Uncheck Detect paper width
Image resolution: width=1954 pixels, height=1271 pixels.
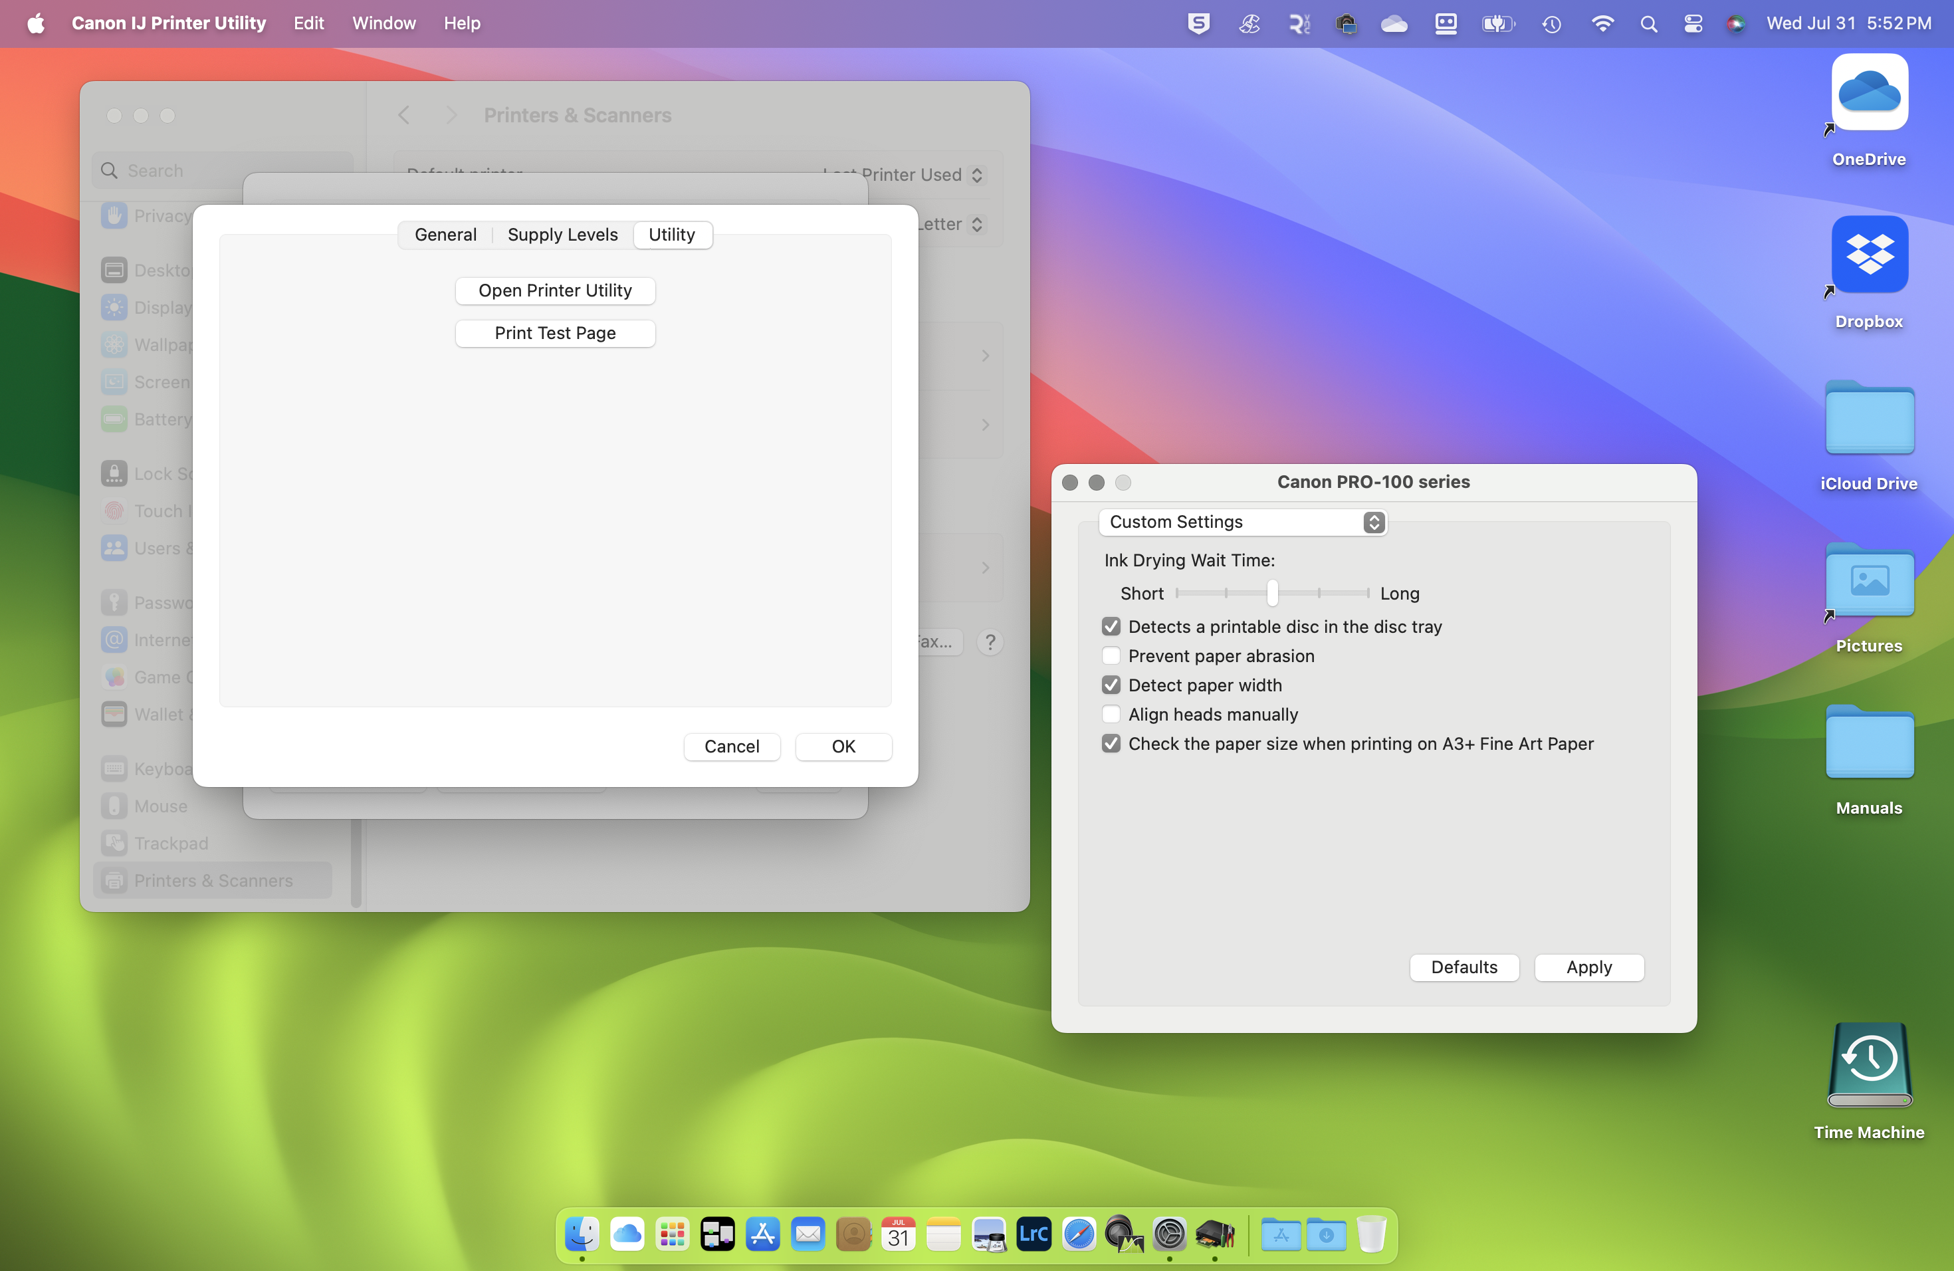click(x=1111, y=685)
